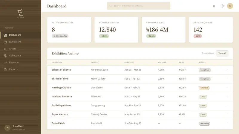Click the Dashboard grid icon
The width and height of the screenshot is (239, 134).
point(5,35)
